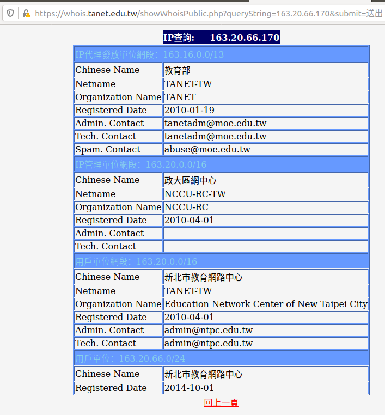Click the IP管理單位網段 163.20.0.0/16 header

click(x=222, y=164)
